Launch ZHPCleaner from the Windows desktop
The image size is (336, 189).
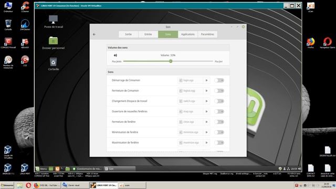coord(25,25)
